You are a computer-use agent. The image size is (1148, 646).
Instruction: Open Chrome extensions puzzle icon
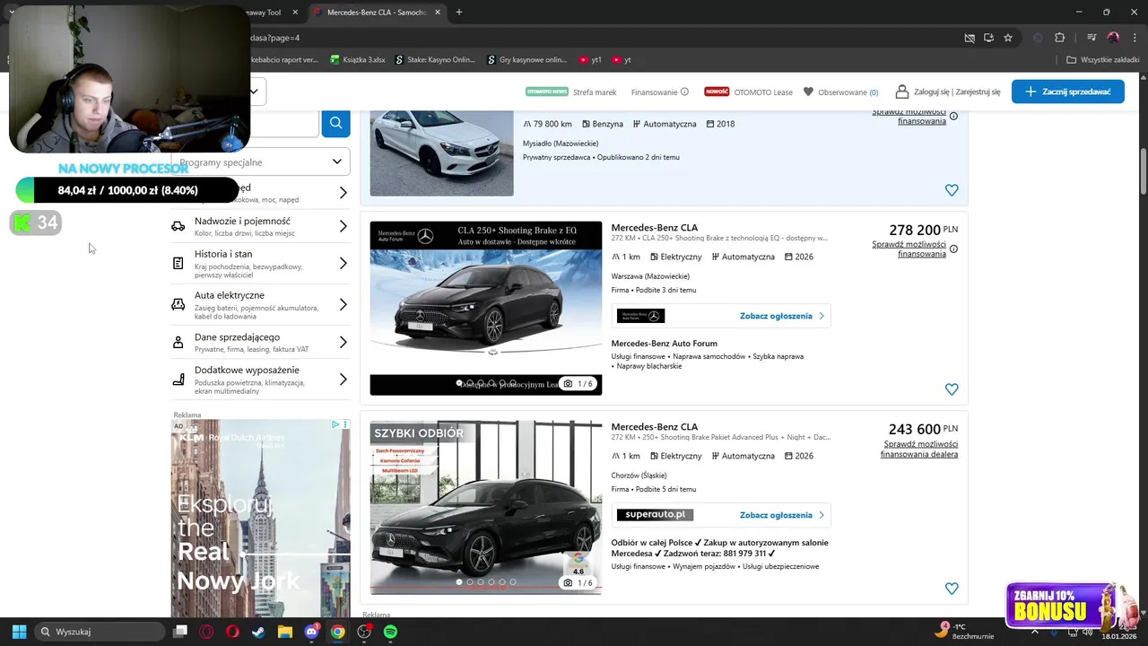point(1059,38)
